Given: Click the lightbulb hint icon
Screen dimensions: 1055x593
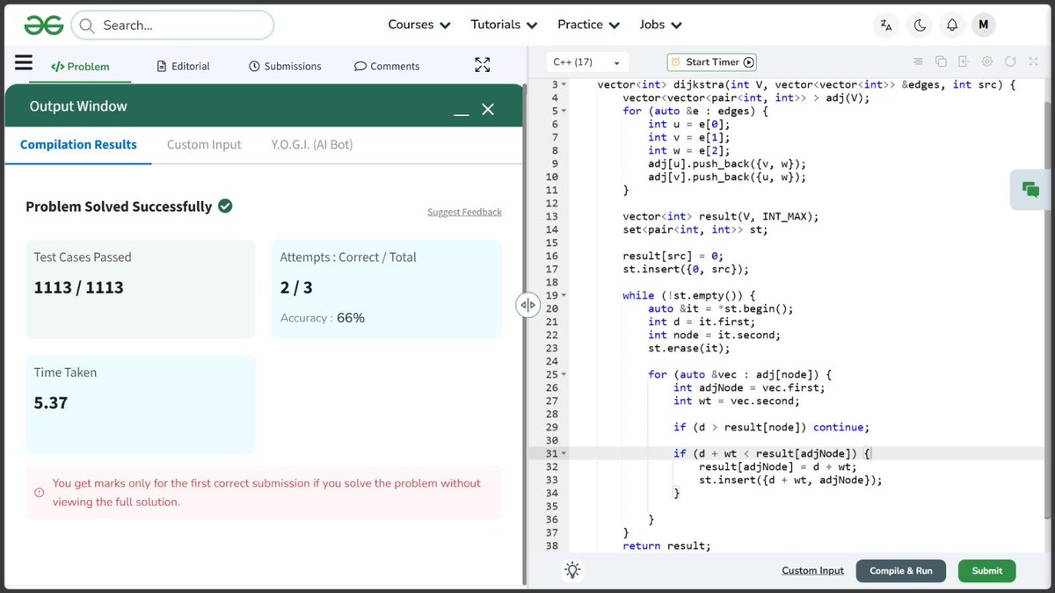Looking at the screenshot, I should pos(572,570).
